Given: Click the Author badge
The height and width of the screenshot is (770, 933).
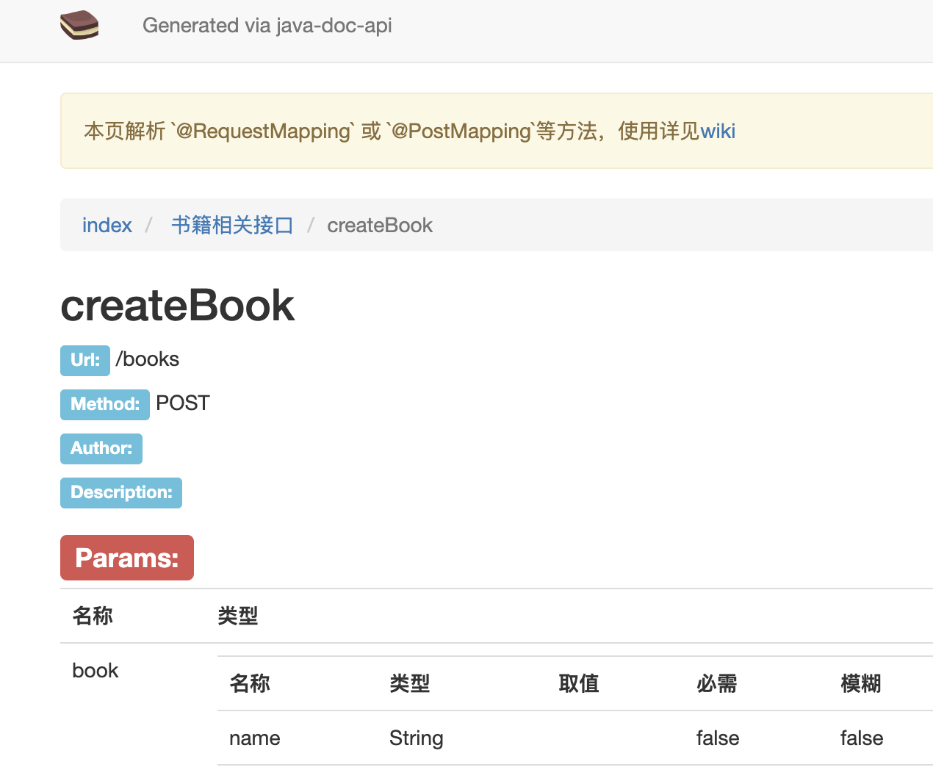Looking at the screenshot, I should point(101,448).
